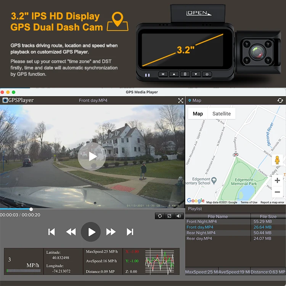
Task: Click the video preview area
Action: [x=92, y=156]
